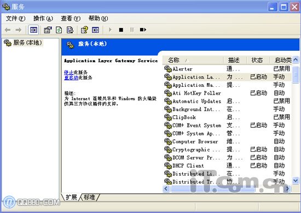Click the gear icon of Background Int...
The width and height of the screenshot is (301, 213).
click(168, 109)
